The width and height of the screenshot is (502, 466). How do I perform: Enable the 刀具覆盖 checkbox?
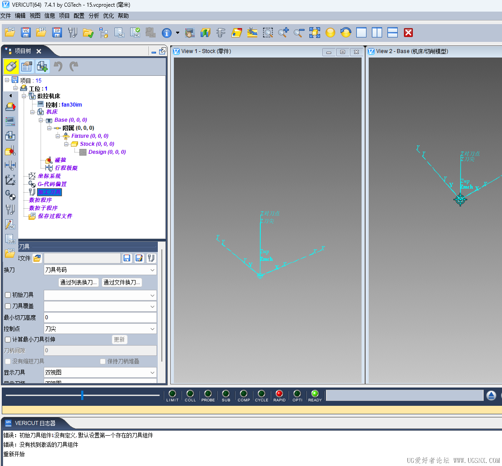pos(8,306)
